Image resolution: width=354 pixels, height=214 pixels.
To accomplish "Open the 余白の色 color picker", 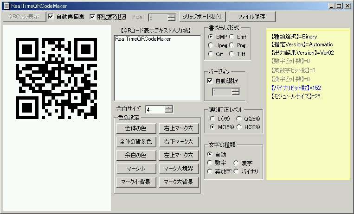I will 136,155.
